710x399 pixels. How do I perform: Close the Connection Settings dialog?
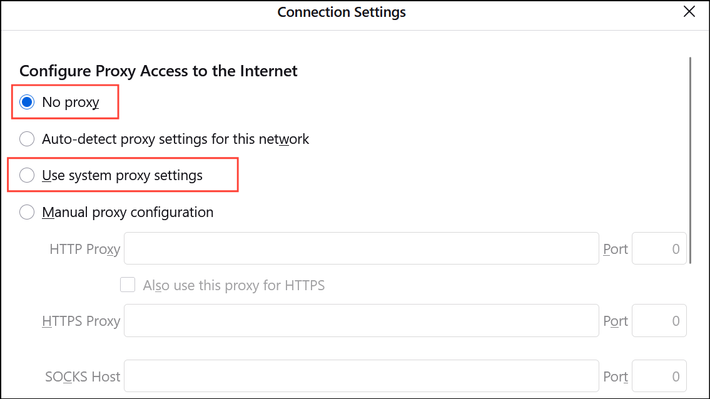[689, 11]
